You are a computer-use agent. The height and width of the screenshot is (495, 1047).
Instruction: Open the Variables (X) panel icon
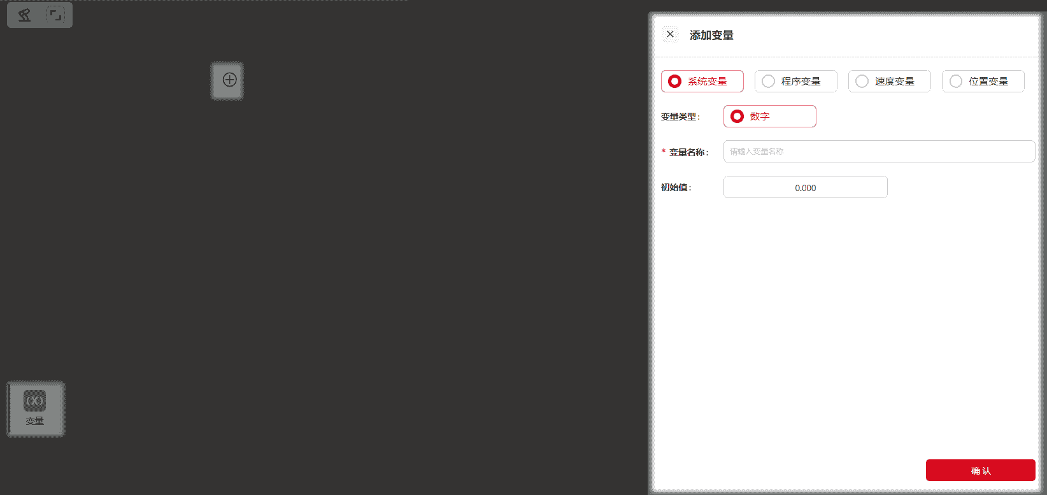pos(34,401)
